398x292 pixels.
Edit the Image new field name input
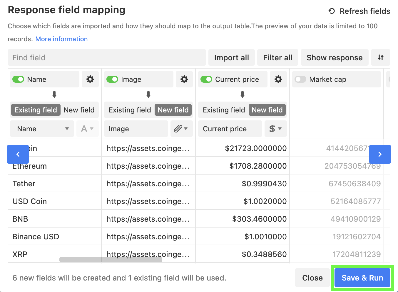tap(136, 129)
